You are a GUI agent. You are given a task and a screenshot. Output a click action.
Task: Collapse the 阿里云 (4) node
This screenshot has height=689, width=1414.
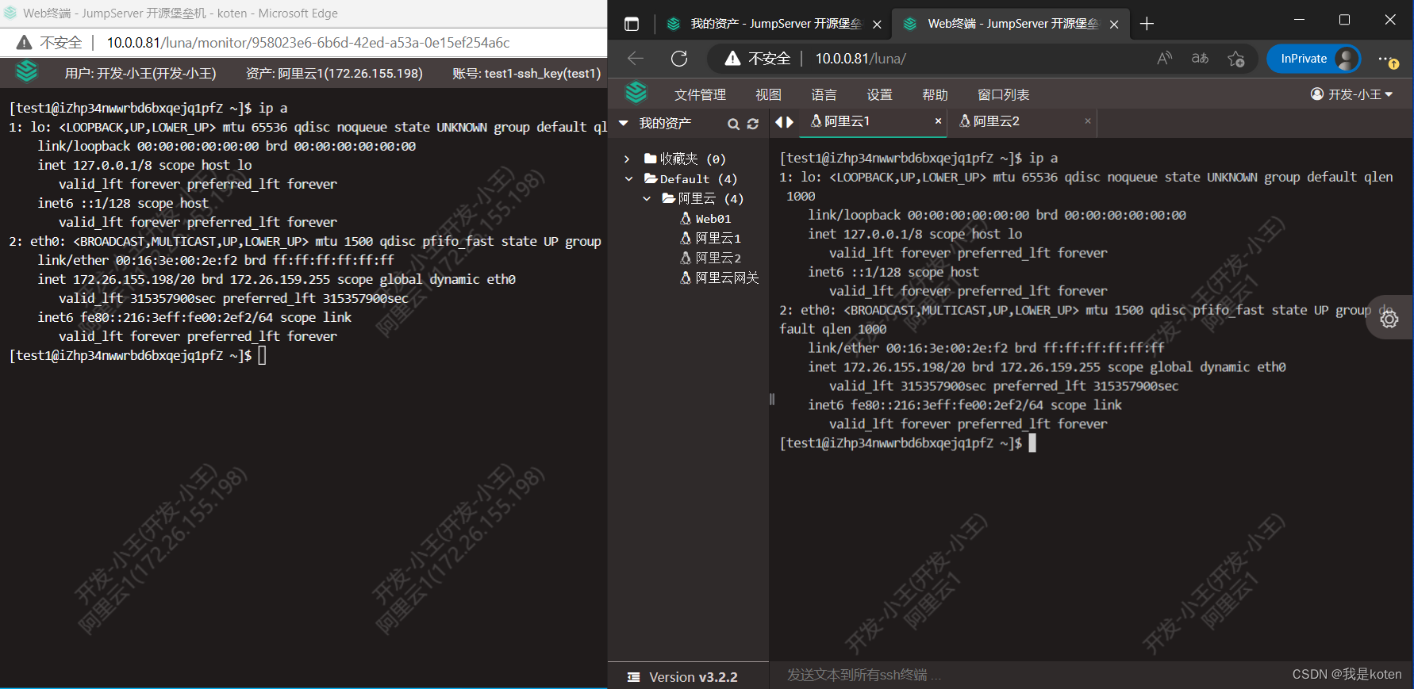(x=647, y=199)
